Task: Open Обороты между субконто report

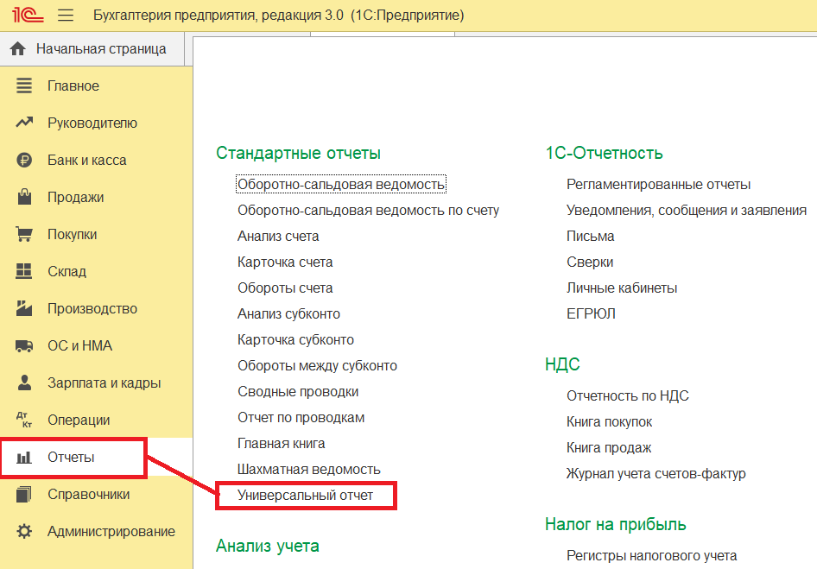Action: (x=317, y=366)
